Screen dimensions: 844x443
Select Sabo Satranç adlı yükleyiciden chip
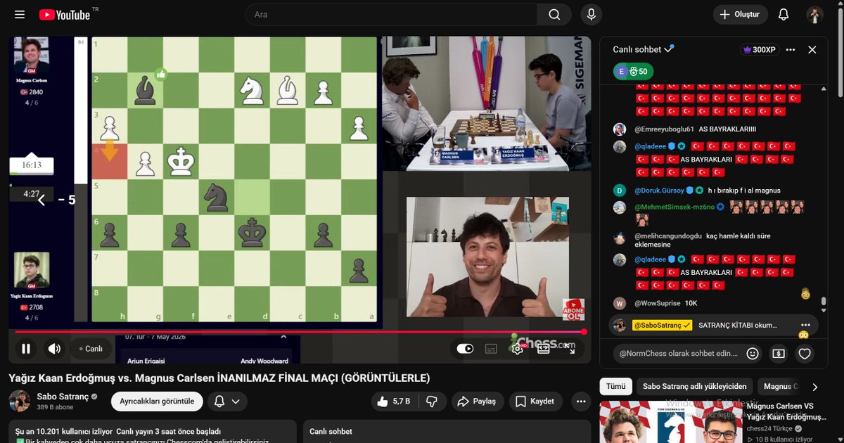[x=694, y=387]
